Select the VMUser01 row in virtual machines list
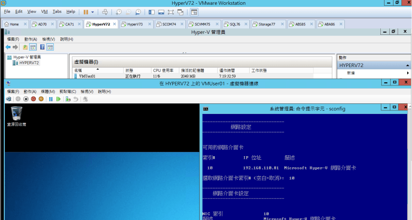This screenshot has height=220, width=412. tap(87, 76)
